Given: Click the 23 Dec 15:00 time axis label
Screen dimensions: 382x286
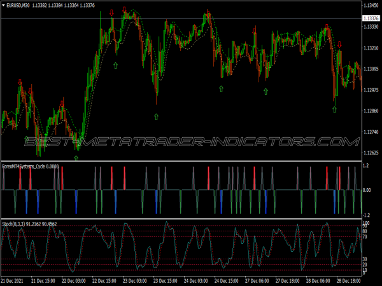Looking at the screenshot, I should pyautogui.click(x=165, y=281).
